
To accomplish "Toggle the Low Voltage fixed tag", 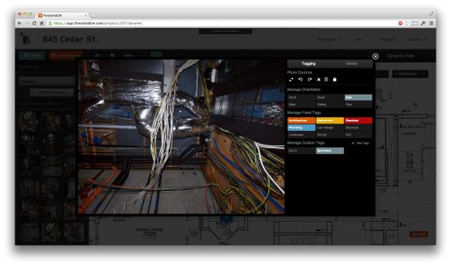I will point(330,127).
